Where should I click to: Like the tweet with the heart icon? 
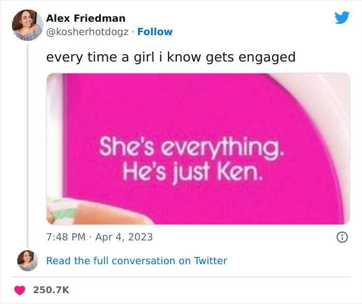pos(20,291)
